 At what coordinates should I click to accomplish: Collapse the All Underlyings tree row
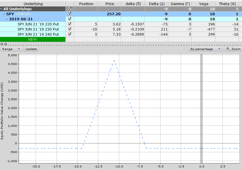(1, 9)
